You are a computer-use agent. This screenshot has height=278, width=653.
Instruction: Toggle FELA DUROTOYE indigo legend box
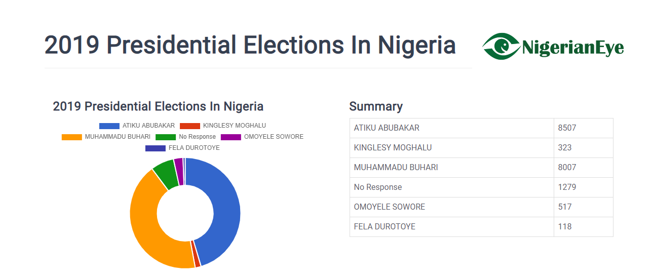point(155,148)
